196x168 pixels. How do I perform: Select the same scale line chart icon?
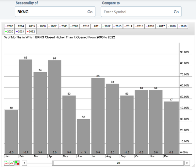click(x=12, y=163)
